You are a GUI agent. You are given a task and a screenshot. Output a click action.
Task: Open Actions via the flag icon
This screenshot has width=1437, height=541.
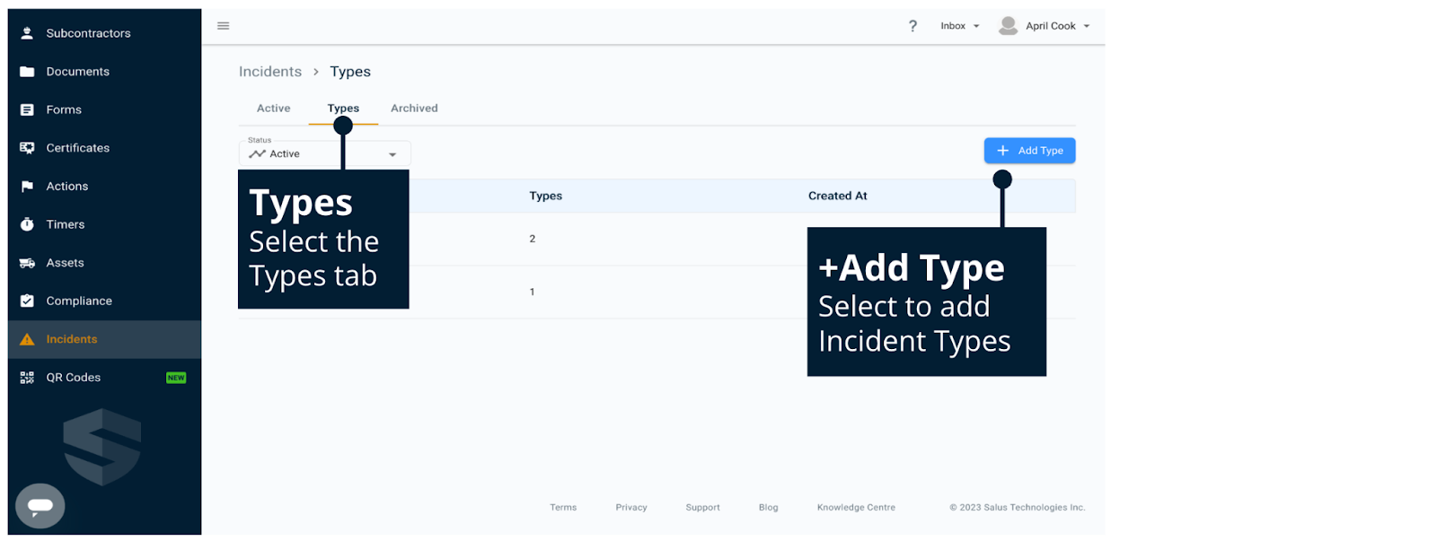coord(27,187)
